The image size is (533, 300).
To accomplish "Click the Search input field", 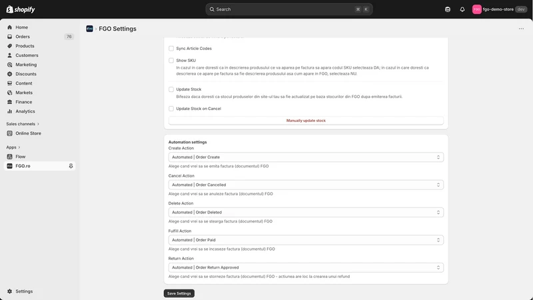I will coord(289,9).
